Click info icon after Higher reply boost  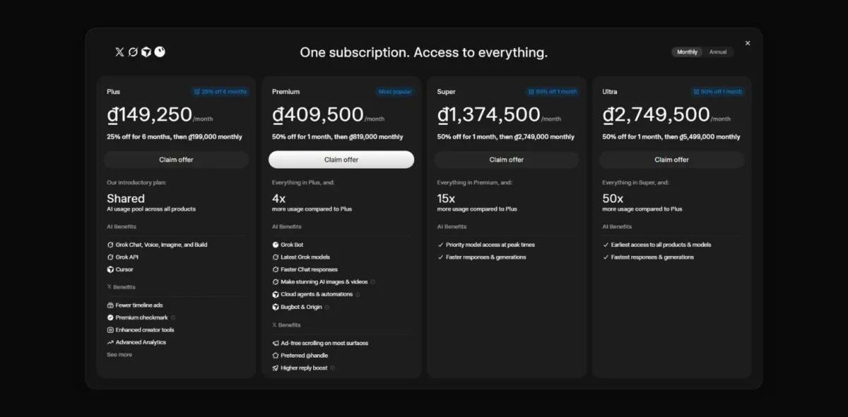pos(333,368)
